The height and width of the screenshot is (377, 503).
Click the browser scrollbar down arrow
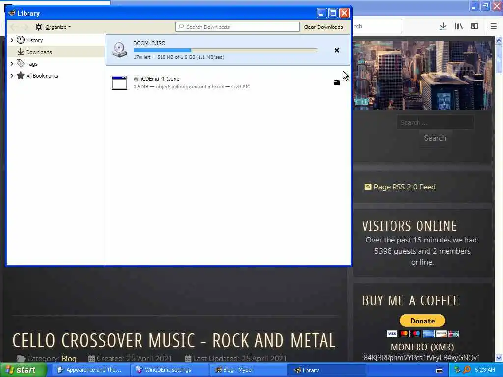coord(499,358)
